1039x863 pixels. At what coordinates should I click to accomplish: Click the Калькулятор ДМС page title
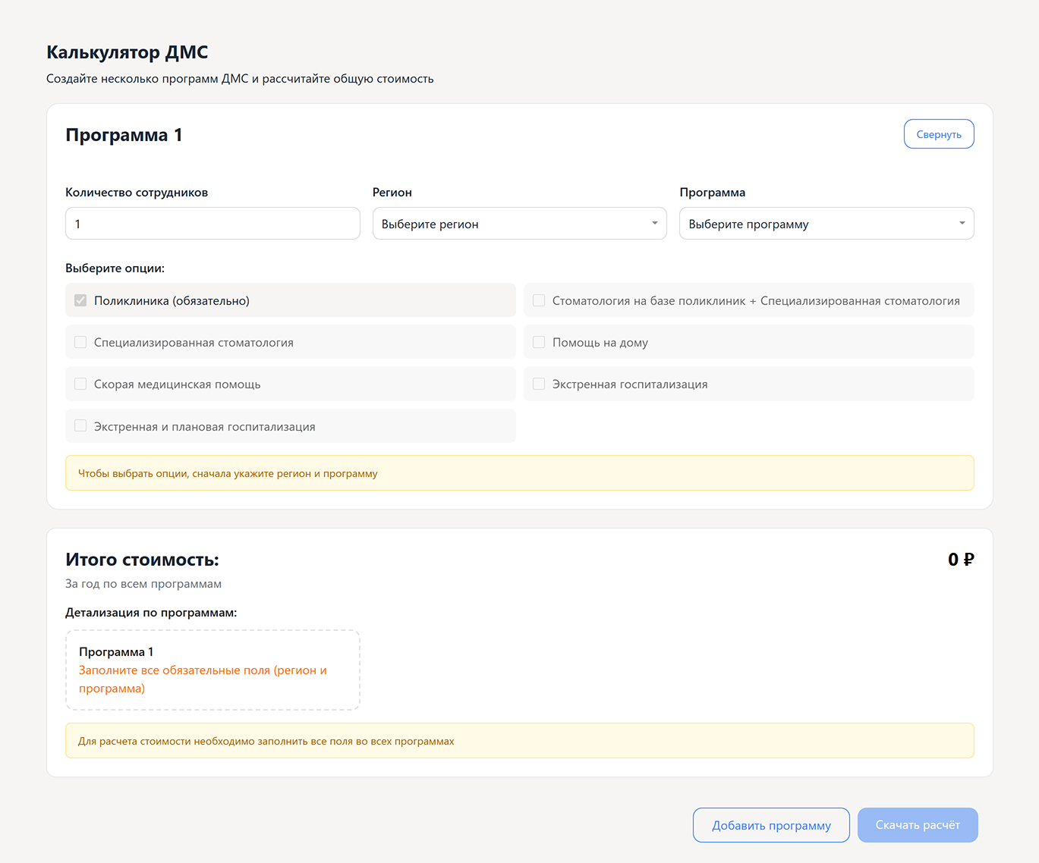pyautogui.click(x=128, y=52)
